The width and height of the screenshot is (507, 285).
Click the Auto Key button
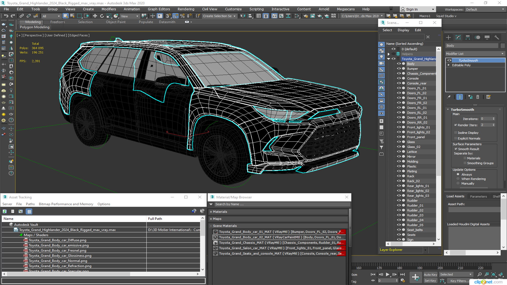click(x=430, y=275)
